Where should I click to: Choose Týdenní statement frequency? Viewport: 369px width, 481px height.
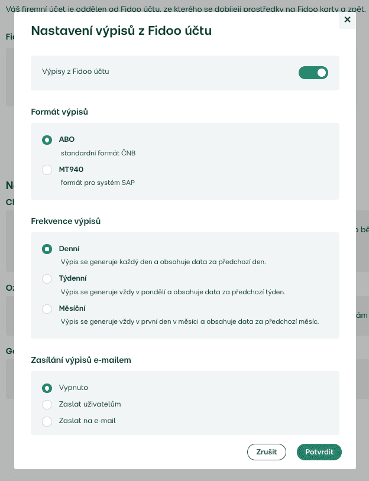click(47, 279)
